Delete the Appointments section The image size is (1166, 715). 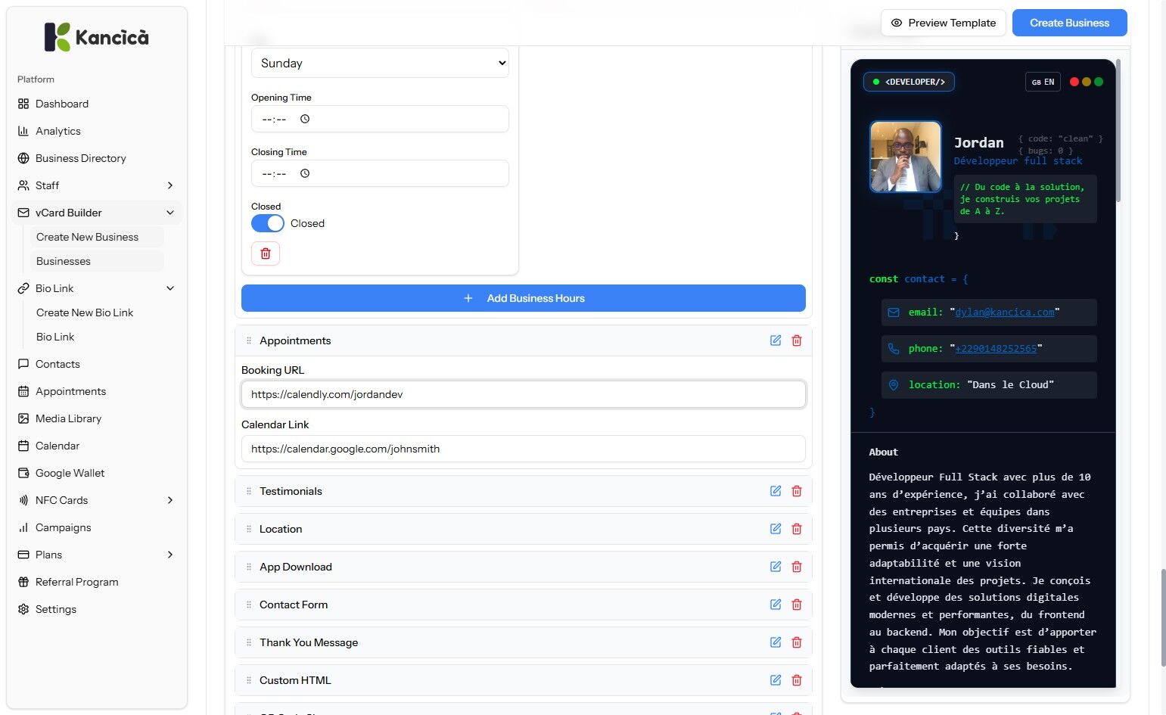click(x=797, y=340)
